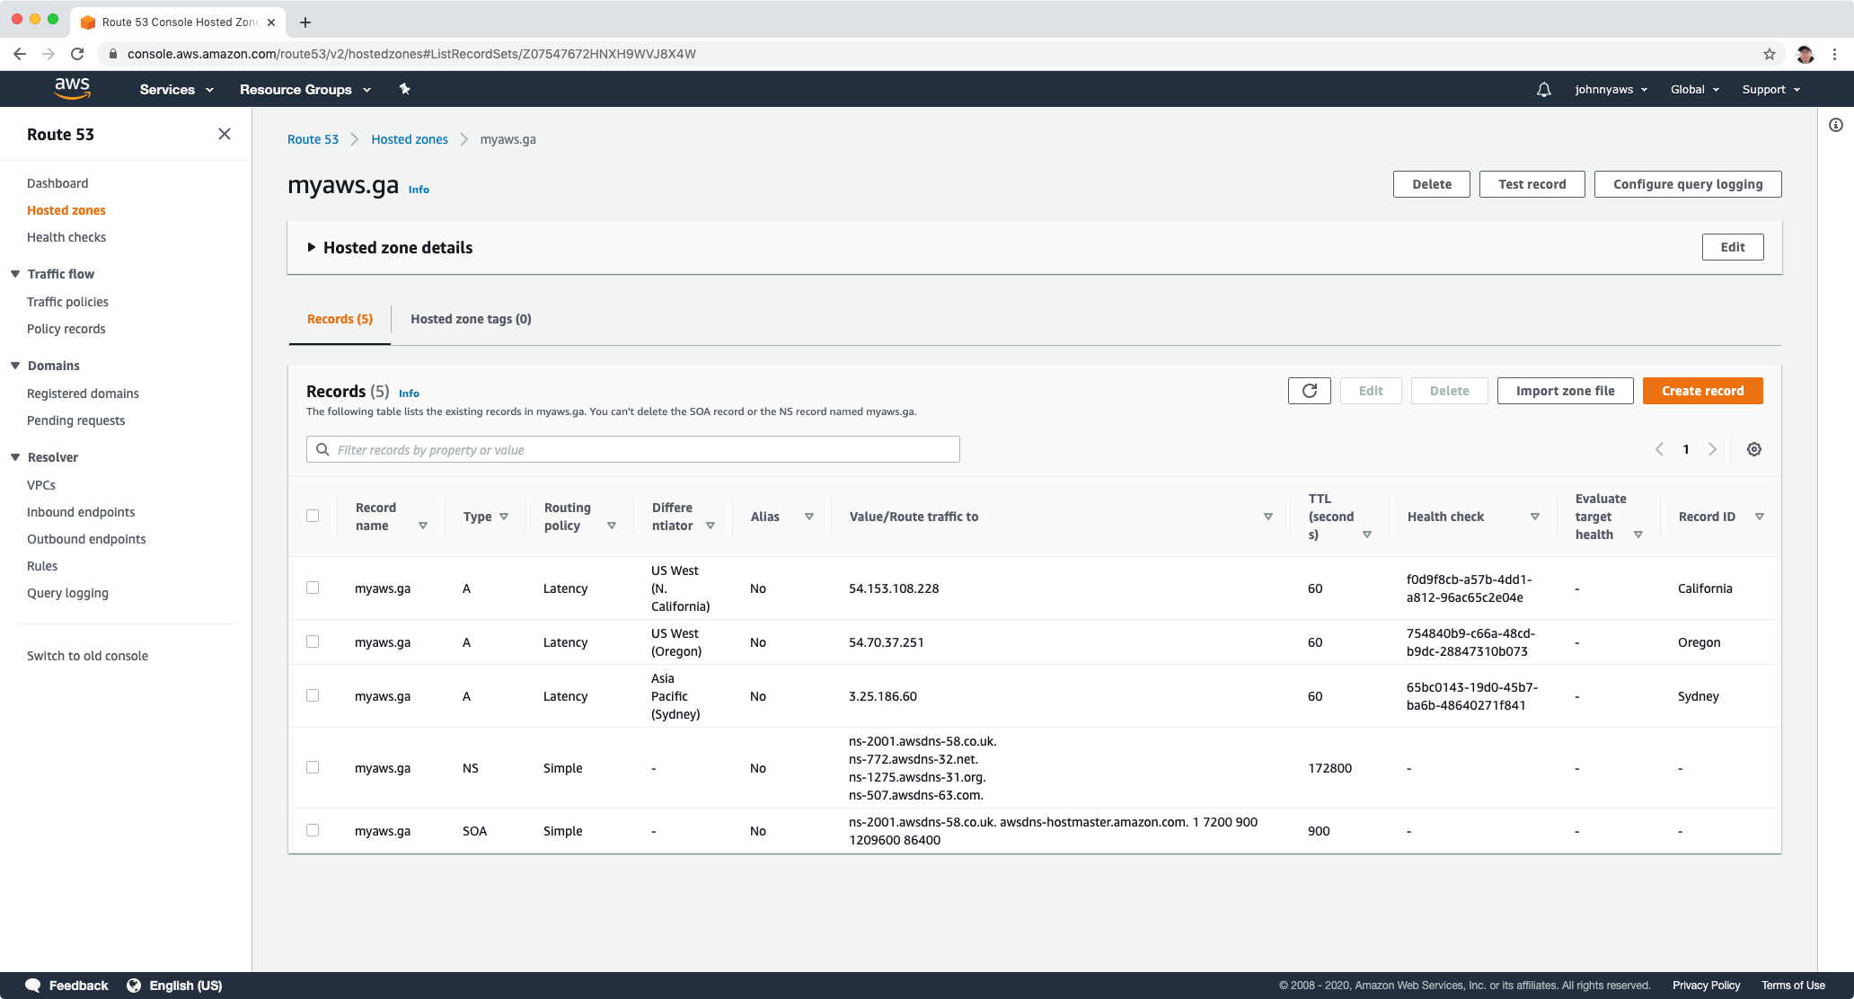This screenshot has width=1854, height=999.
Task: Open a new browser tab
Action: tap(305, 22)
